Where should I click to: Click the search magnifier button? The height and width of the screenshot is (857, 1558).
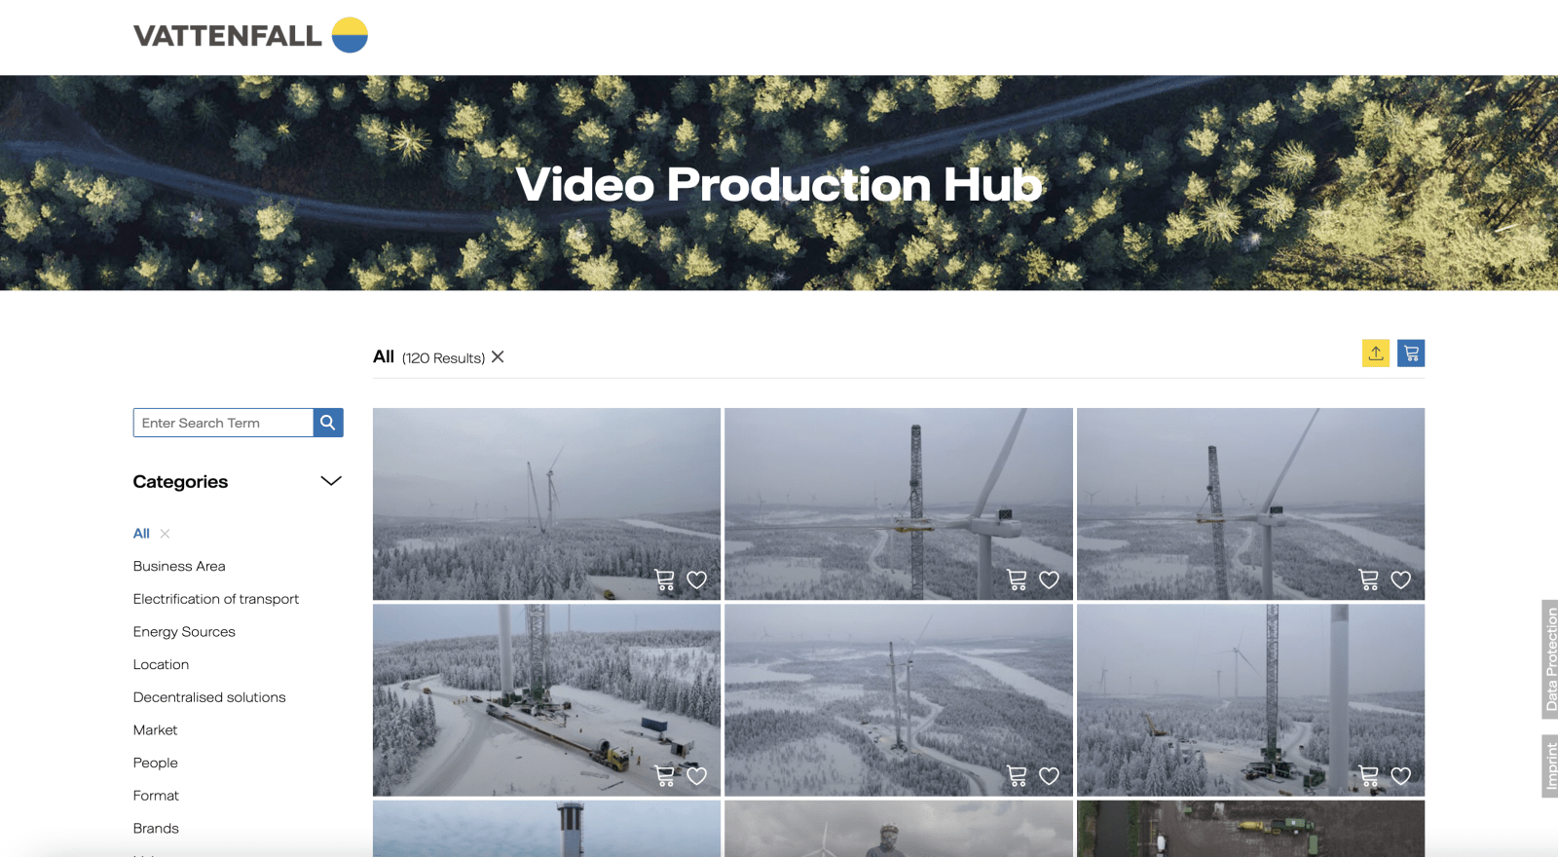[328, 423]
